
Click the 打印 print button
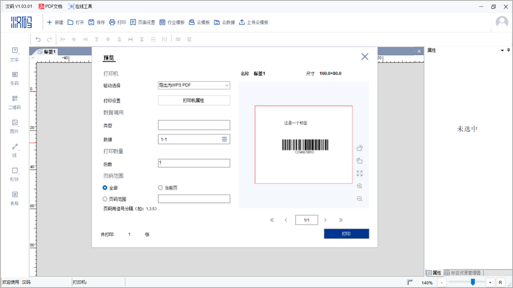[346, 234]
